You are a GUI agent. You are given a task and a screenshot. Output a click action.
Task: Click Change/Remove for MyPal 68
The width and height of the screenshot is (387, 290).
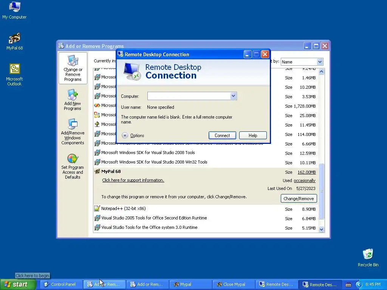coord(299,199)
